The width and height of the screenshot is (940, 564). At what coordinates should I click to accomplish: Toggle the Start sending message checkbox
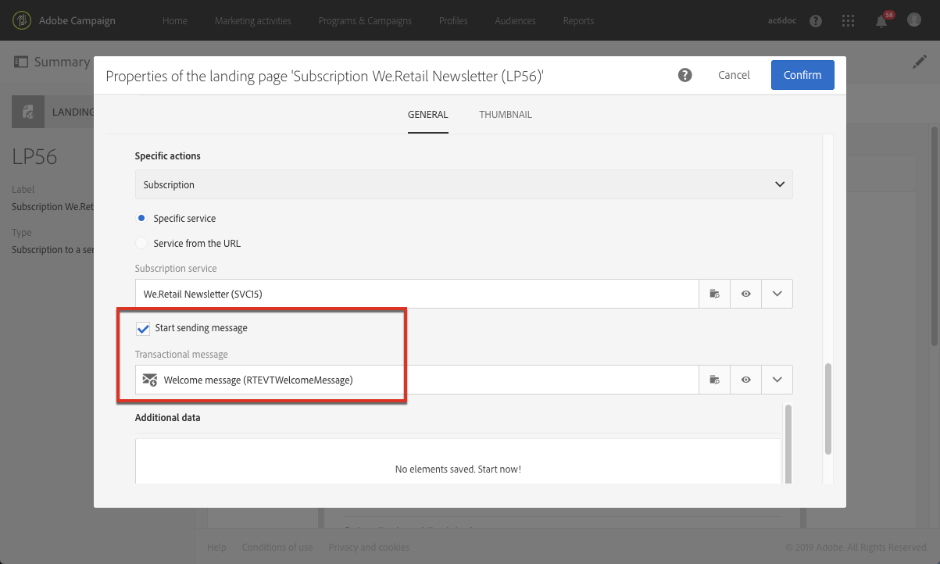tap(143, 328)
